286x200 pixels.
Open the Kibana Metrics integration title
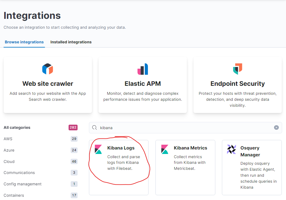190,148
